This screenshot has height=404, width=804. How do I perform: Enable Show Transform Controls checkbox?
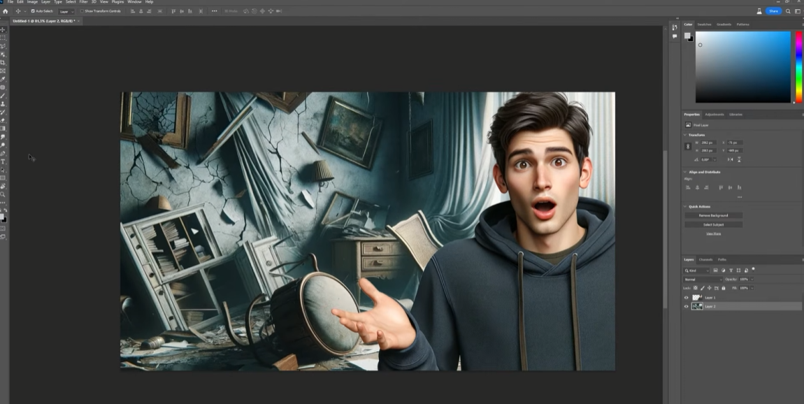[82, 10]
